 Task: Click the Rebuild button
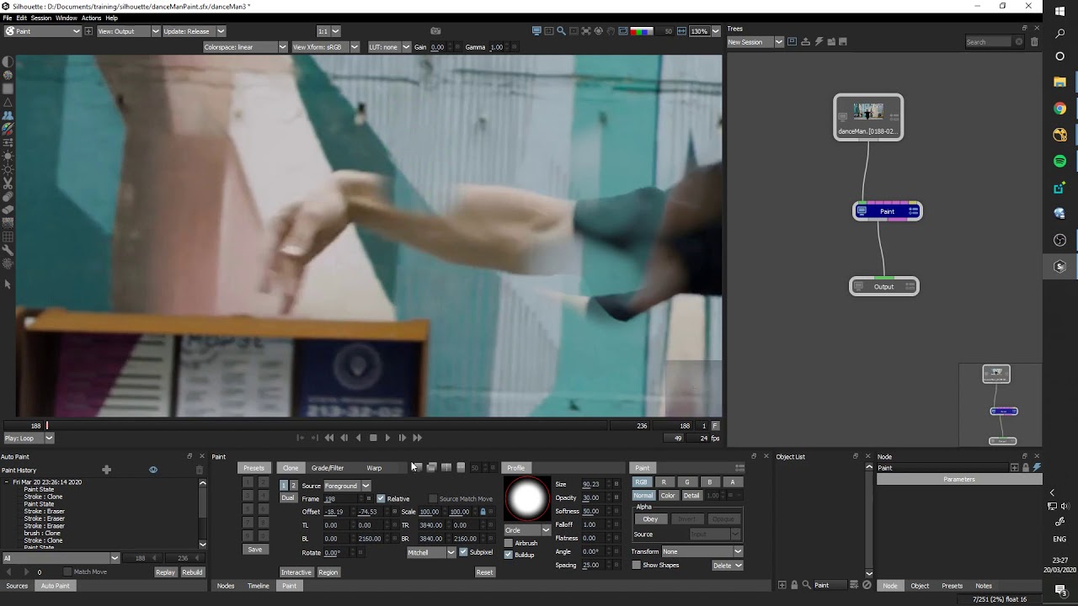point(192,572)
